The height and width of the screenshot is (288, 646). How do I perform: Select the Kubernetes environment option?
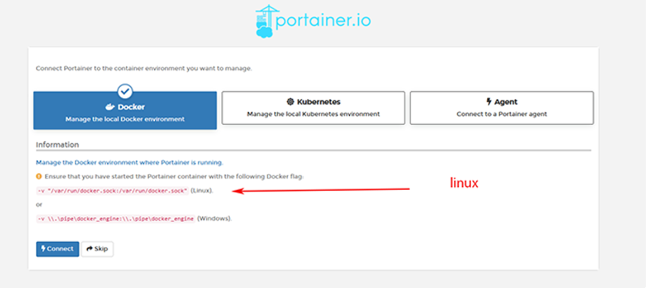[x=313, y=108]
